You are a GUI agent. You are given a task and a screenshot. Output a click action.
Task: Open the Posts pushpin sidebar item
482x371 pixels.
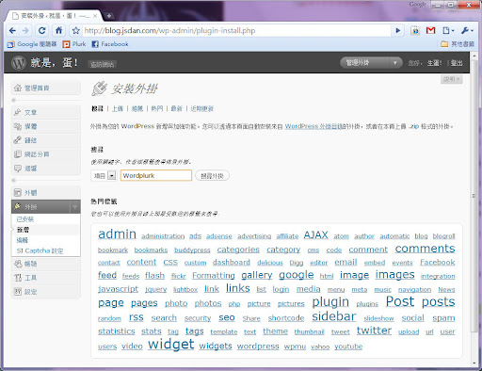tap(46, 112)
